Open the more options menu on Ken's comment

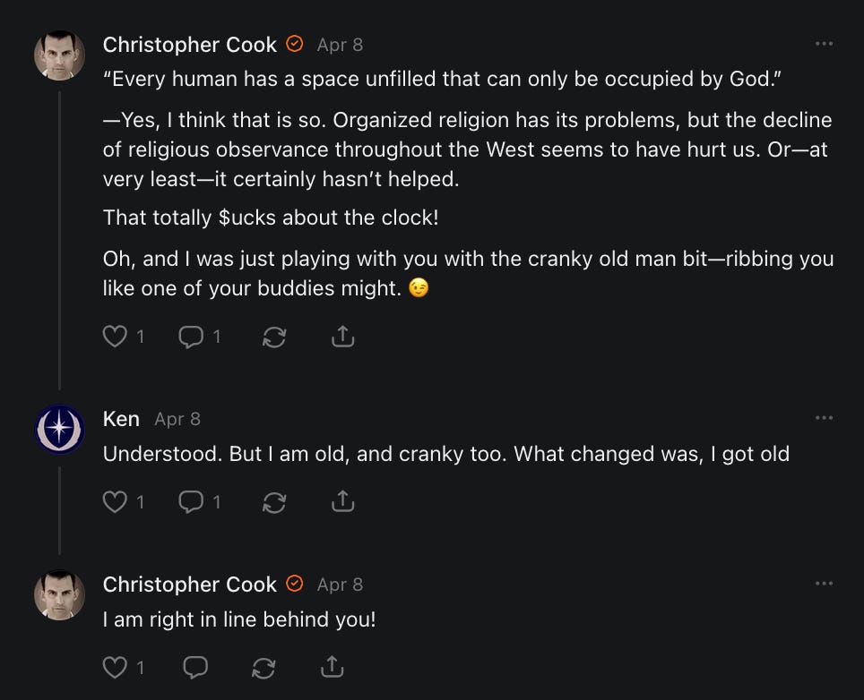824,418
